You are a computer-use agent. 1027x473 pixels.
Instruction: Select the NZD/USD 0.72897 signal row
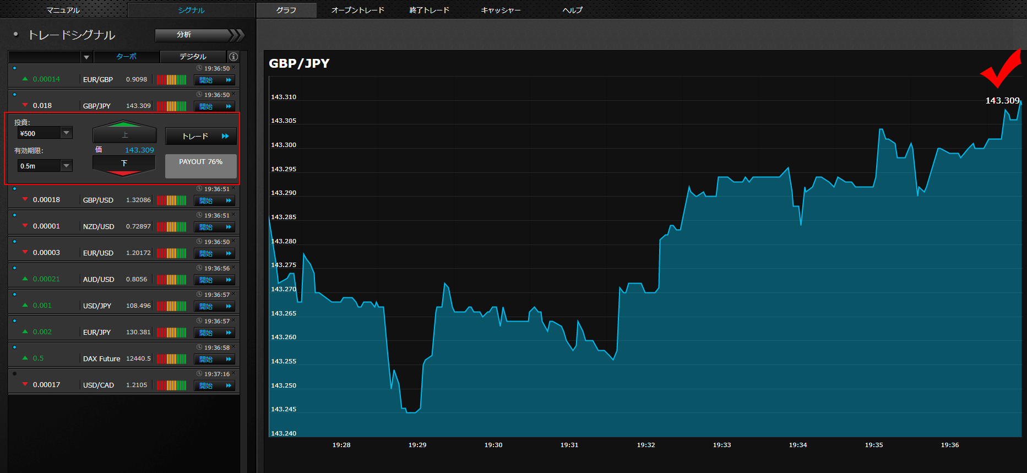click(x=124, y=222)
